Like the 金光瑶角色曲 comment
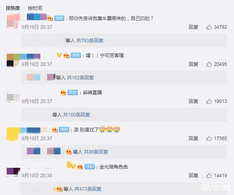The width and height of the screenshot is (234, 195). coord(209,176)
